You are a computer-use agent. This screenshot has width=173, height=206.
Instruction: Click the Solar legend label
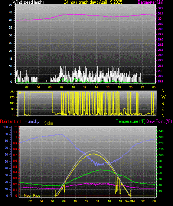[x=49, y=123]
